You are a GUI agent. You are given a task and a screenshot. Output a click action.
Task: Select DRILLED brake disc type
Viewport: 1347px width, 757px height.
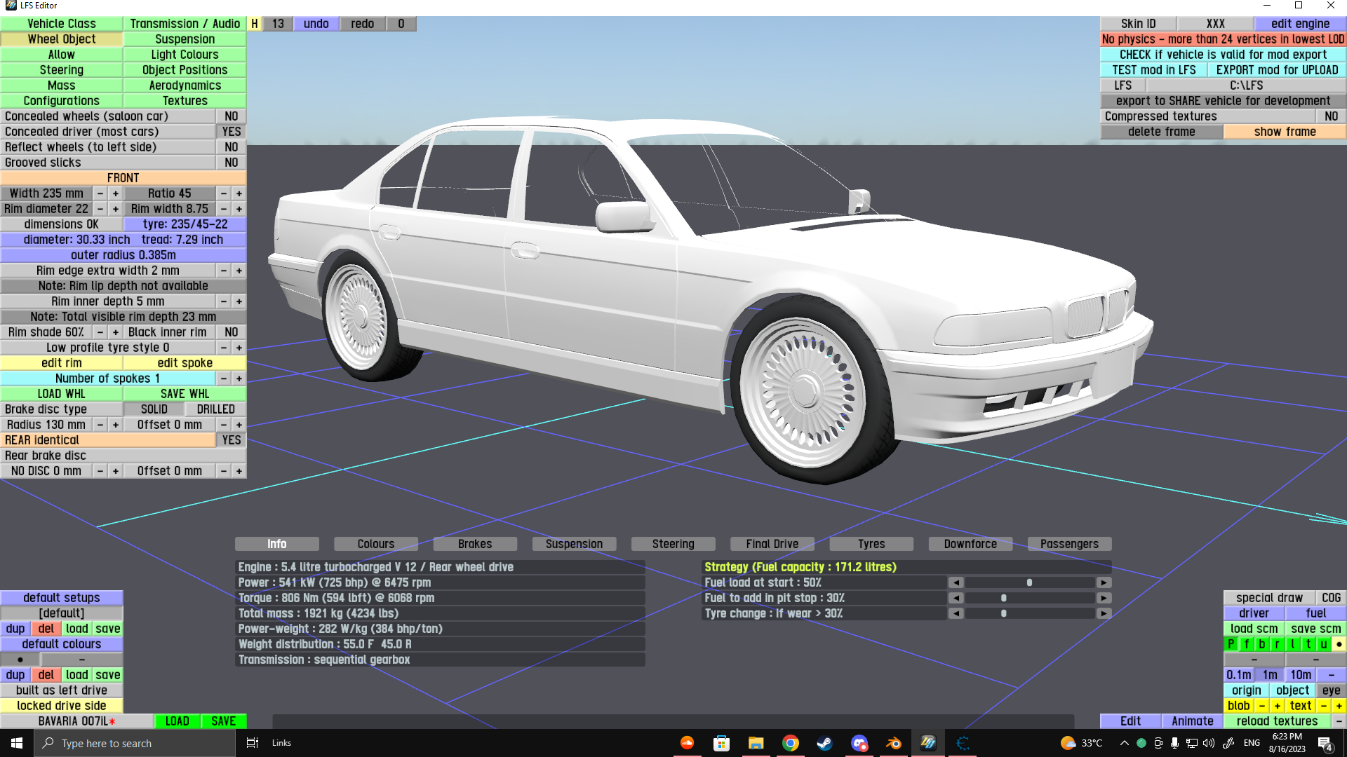click(x=215, y=409)
